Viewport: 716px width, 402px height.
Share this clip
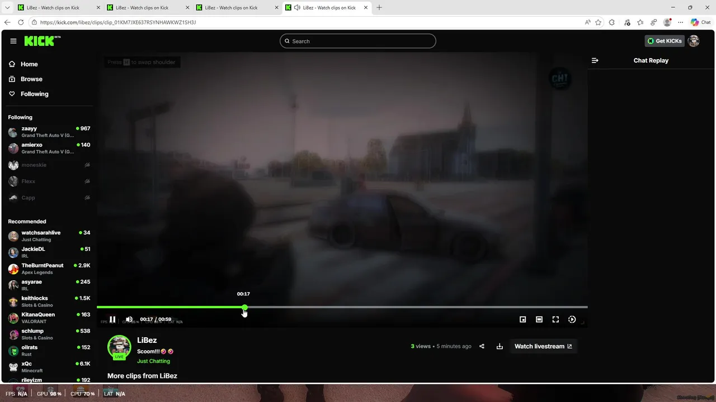click(x=482, y=346)
